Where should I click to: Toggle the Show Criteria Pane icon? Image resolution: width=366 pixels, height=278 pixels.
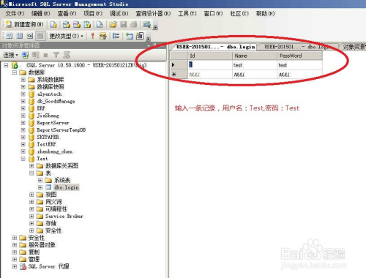point(20,36)
